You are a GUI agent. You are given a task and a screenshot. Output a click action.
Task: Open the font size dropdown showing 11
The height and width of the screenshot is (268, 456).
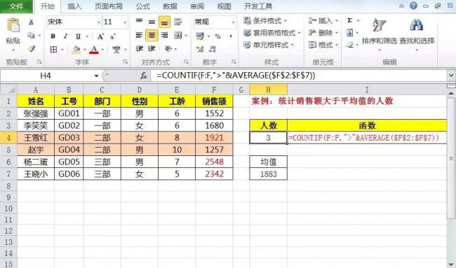(125, 22)
